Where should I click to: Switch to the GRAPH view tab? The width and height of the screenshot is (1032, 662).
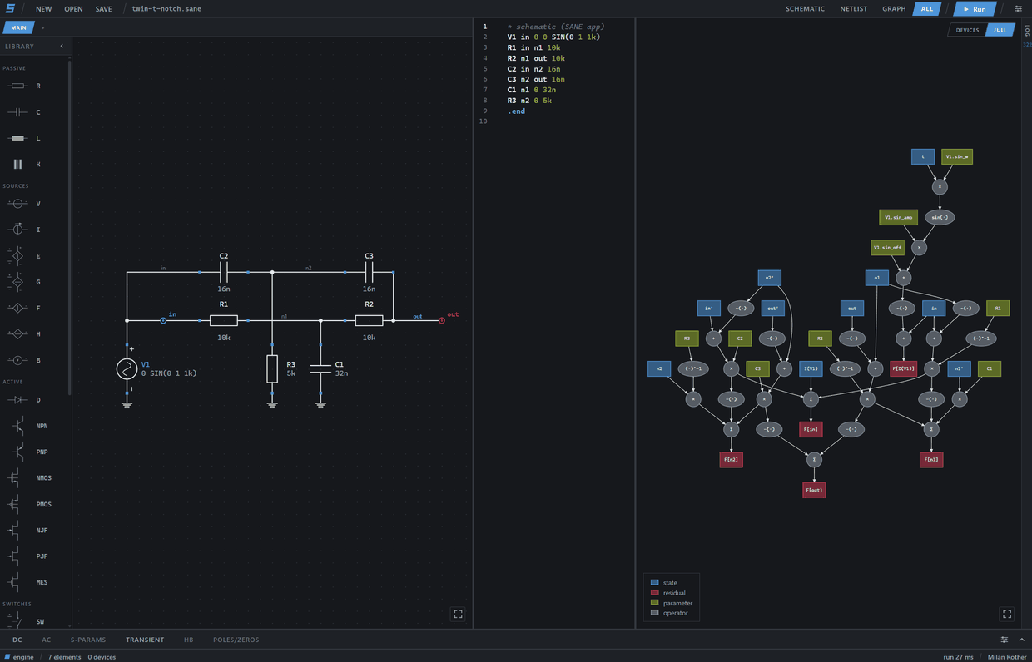(x=894, y=9)
